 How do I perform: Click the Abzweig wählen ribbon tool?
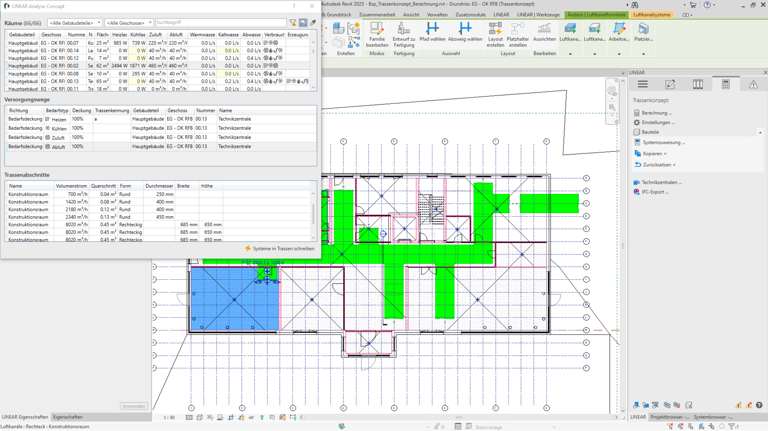pyautogui.click(x=465, y=32)
